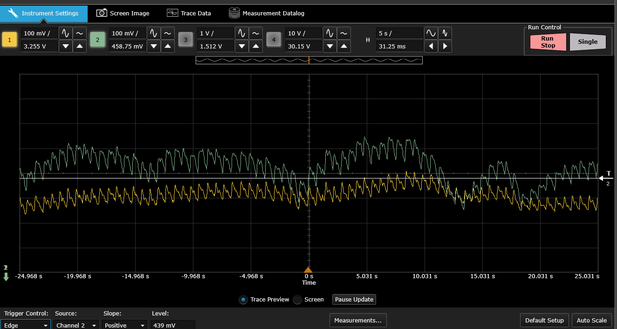Viewport: 617px width, 329px height.
Task: Edit horizontal delay field 31.25 ms
Action: pyautogui.click(x=399, y=46)
